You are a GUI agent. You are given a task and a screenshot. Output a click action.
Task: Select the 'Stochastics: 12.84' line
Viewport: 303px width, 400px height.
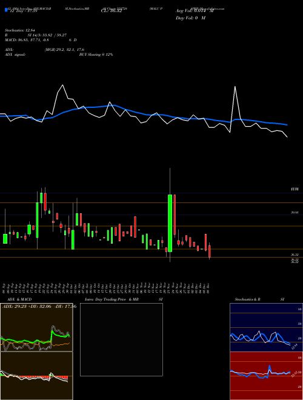coord(19,30)
